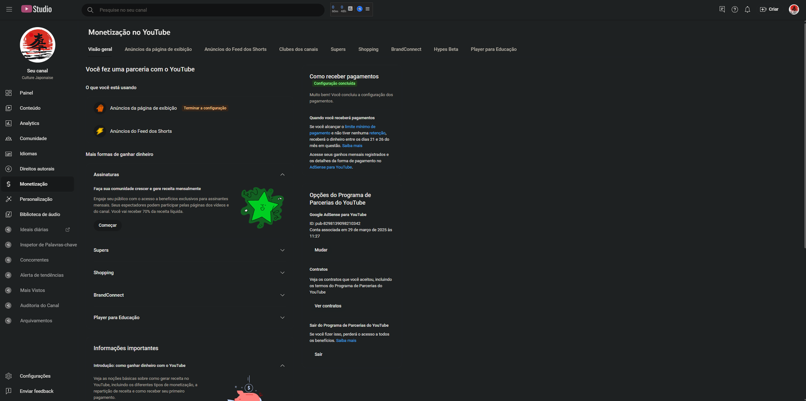Open Arquivamentos in sidebar
The height and width of the screenshot is (401, 806).
coord(36,320)
